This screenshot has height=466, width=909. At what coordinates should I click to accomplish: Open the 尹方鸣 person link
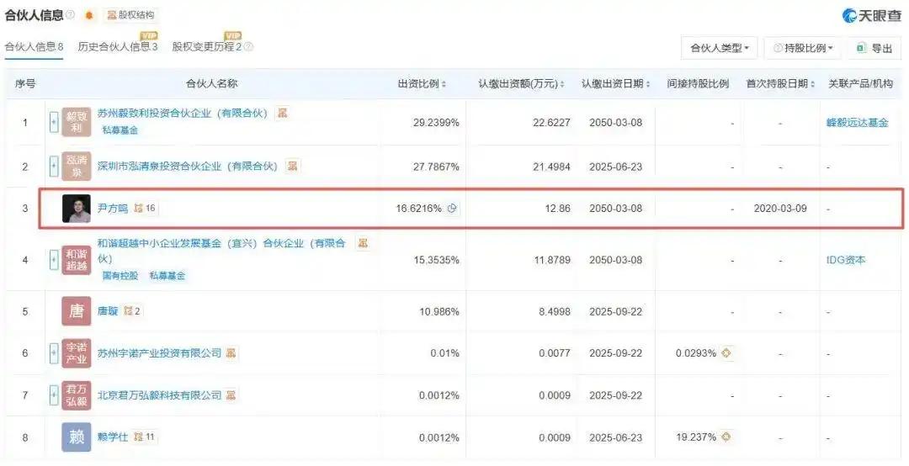(x=113, y=208)
